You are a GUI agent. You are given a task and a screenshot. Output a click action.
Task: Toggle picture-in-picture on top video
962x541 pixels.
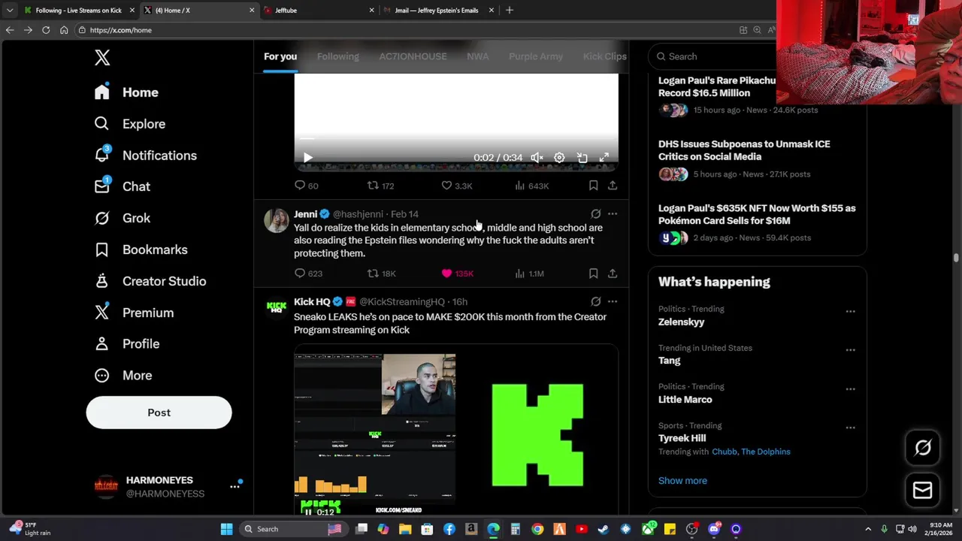pyautogui.click(x=582, y=158)
